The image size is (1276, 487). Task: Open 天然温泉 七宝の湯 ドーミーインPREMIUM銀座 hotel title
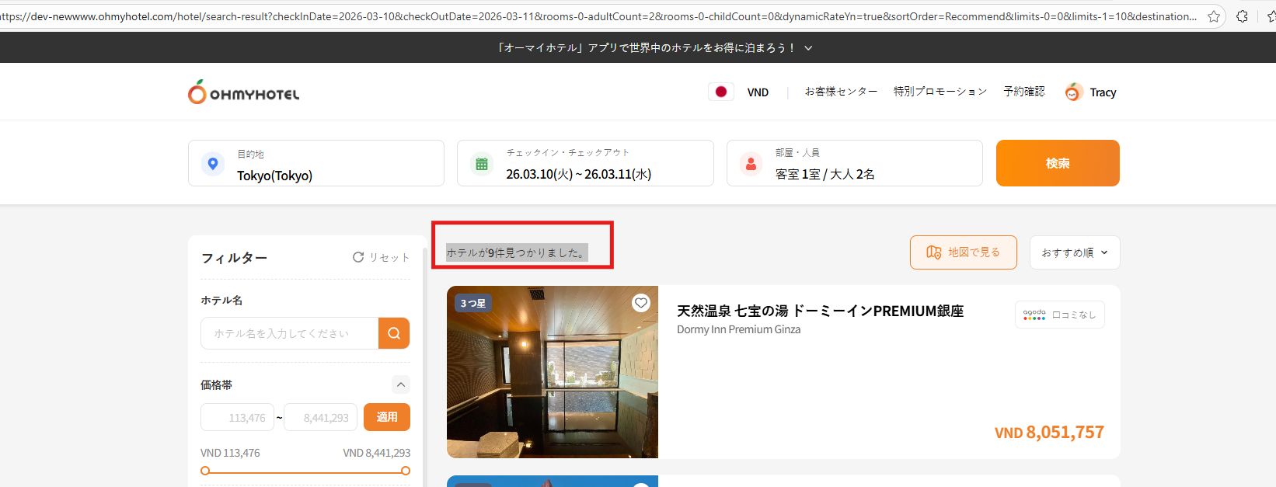820,311
